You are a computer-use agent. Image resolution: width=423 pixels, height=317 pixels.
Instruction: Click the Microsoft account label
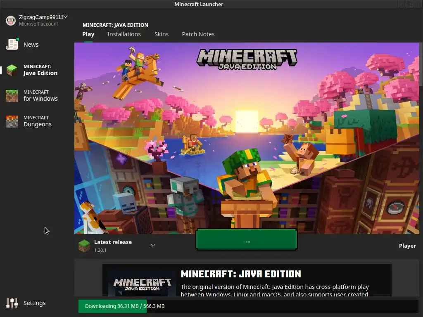click(38, 24)
